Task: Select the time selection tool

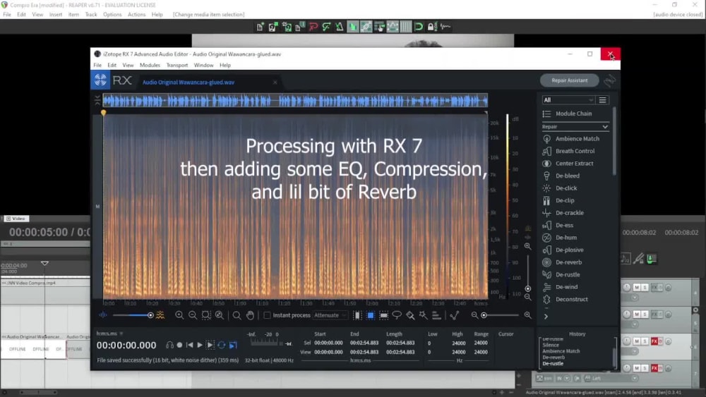Action: (x=357, y=315)
